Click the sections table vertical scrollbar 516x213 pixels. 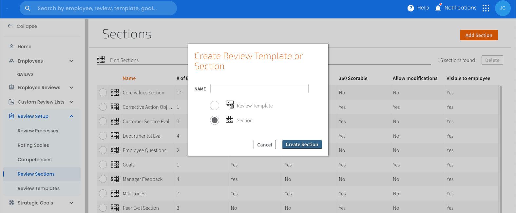(x=501, y=149)
